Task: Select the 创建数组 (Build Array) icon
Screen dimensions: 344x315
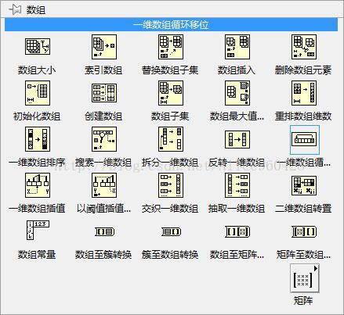Action: [104, 93]
